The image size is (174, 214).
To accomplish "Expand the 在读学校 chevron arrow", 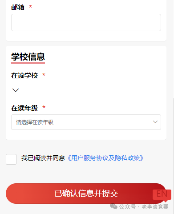I will tap(16, 90).
